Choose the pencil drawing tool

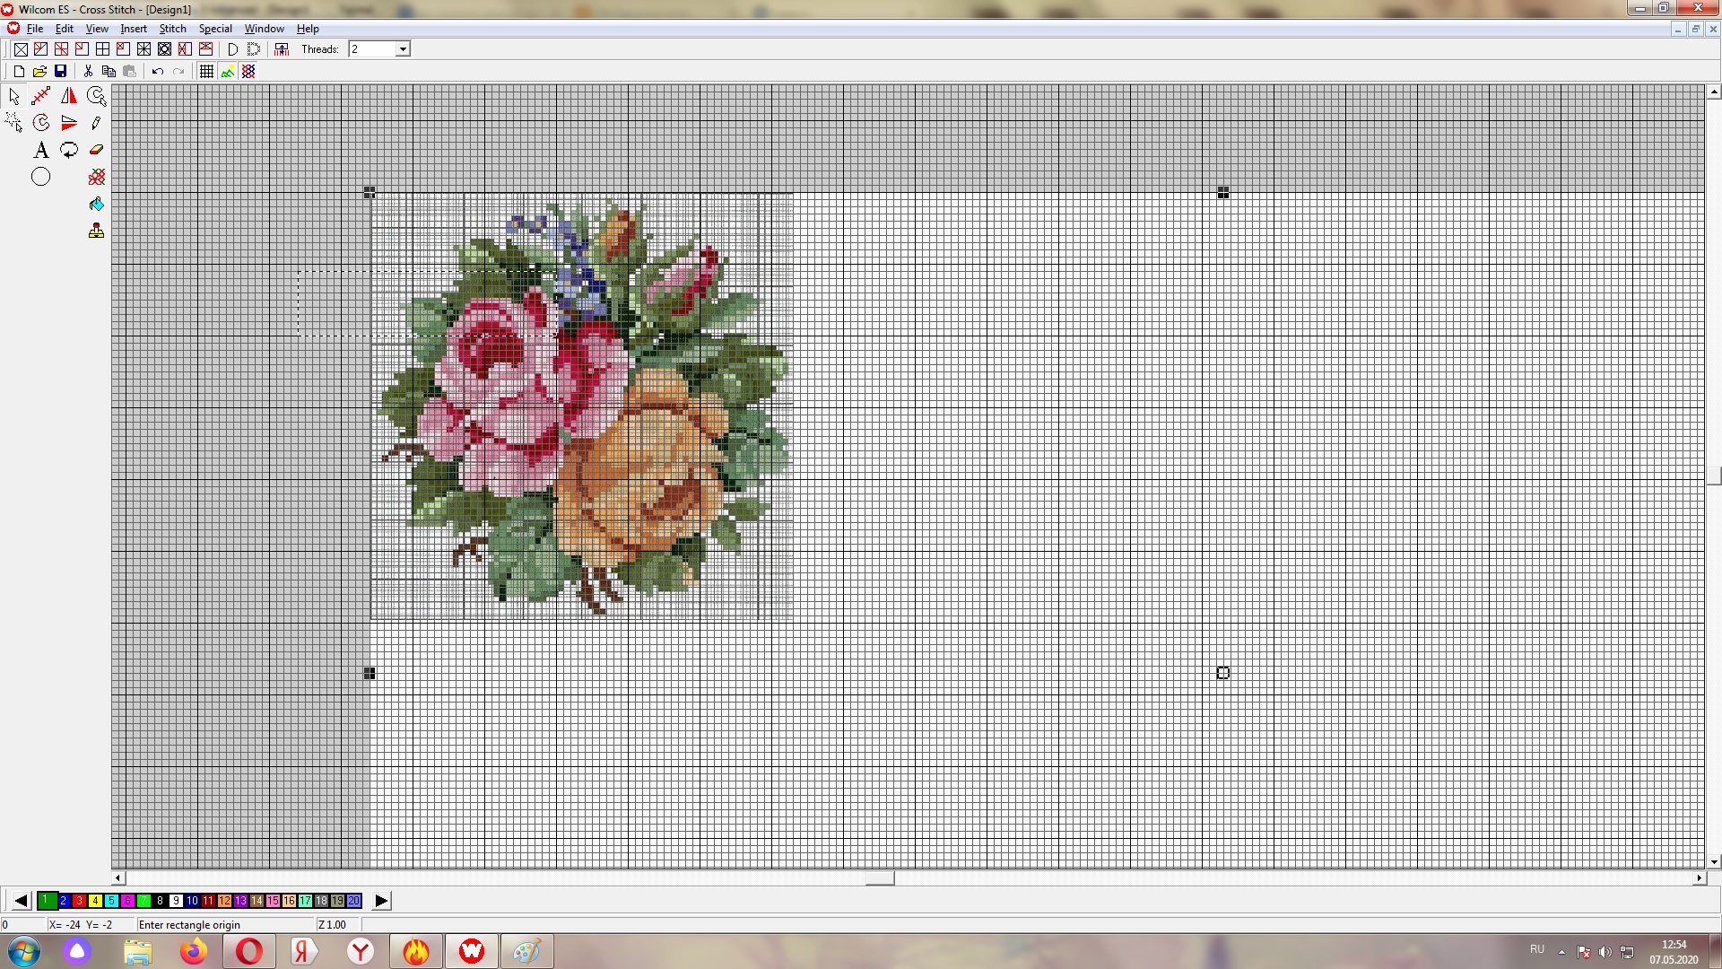96,123
